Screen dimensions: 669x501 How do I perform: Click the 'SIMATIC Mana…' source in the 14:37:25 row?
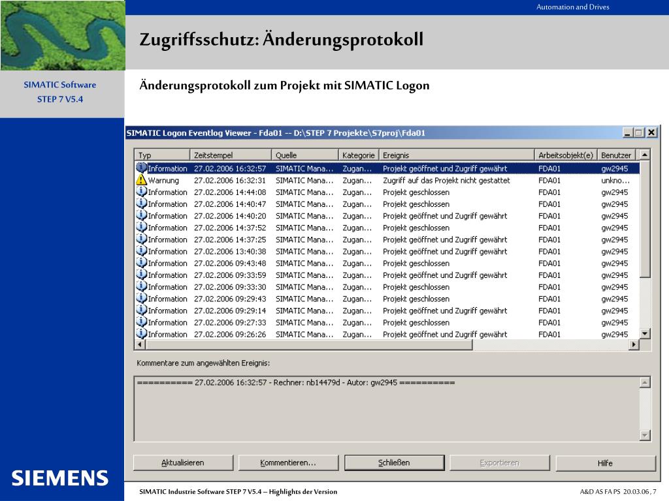[304, 239]
